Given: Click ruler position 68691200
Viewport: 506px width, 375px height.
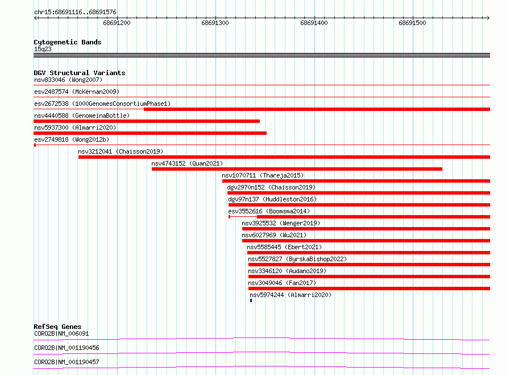Looking at the screenshot, I should coord(117,23).
